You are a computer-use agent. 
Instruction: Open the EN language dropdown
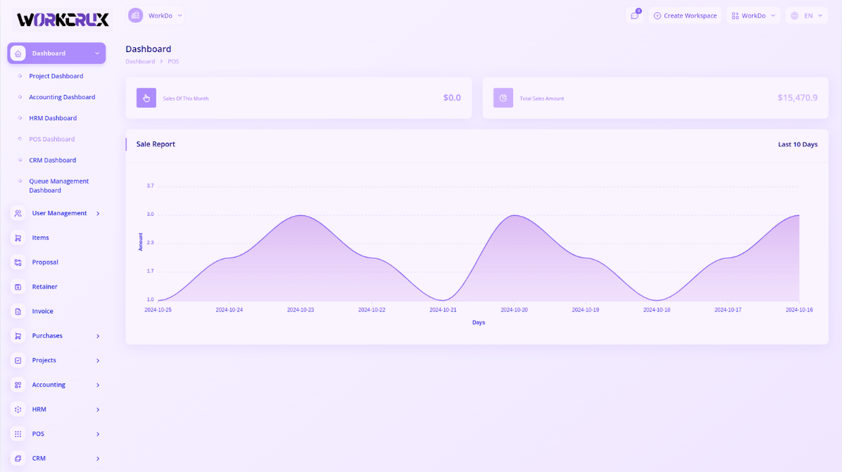[807, 15]
